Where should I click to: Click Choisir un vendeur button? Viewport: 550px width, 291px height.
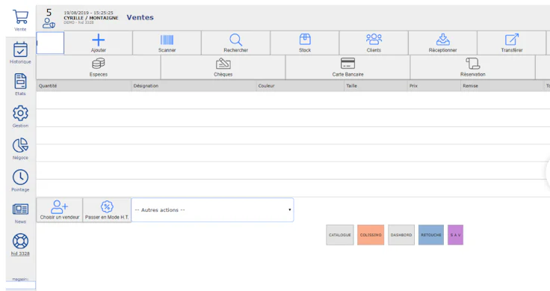pyautogui.click(x=60, y=210)
